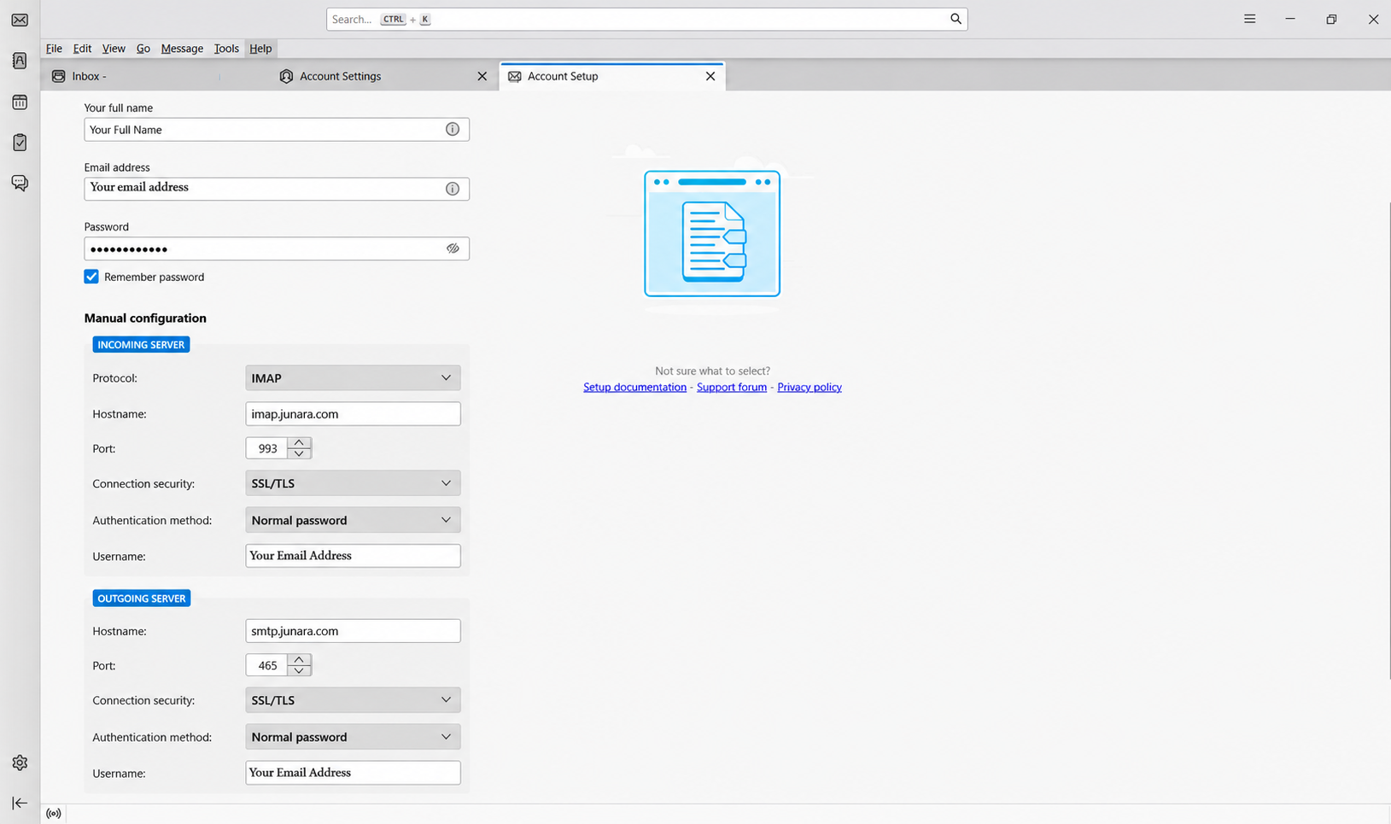Open the Tasks sidebar icon
This screenshot has width=1391, height=824.
coord(20,142)
